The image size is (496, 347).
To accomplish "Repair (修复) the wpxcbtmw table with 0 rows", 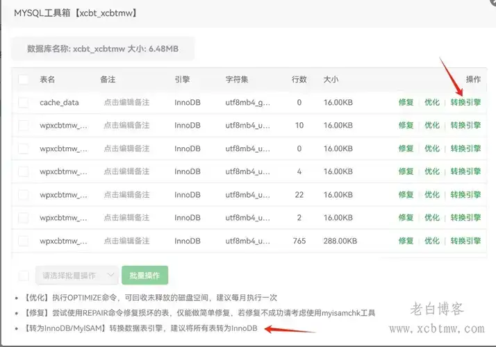I will [x=406, y=149].
